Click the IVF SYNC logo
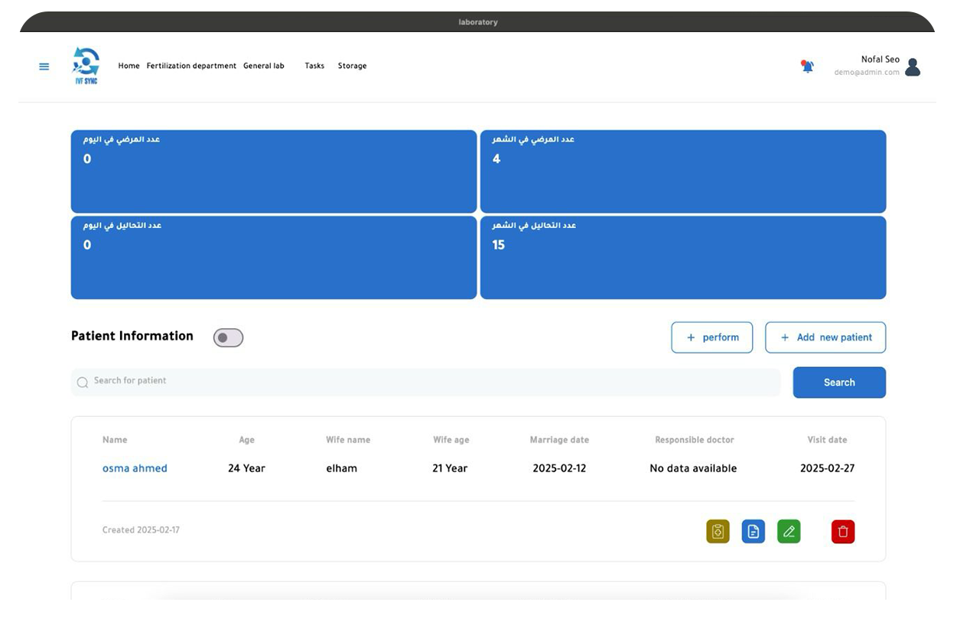Screen dimensions: 957x641 86,66
